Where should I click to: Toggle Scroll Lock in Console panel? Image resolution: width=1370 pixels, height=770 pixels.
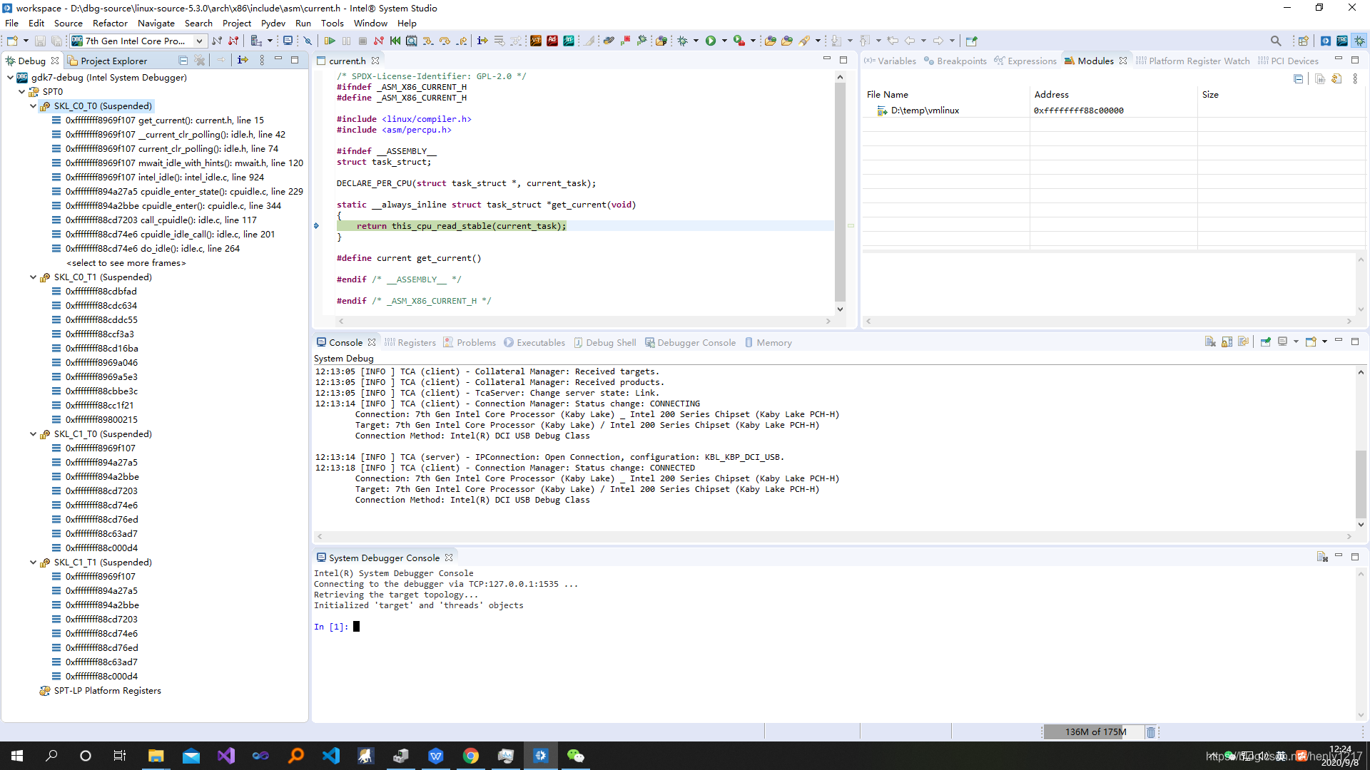pos(1227,342)
